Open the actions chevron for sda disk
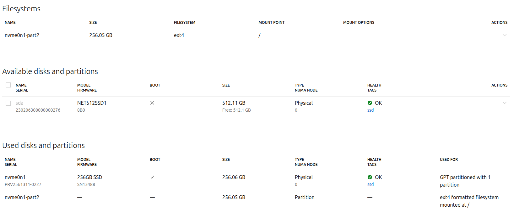 [x=505, y=103]
